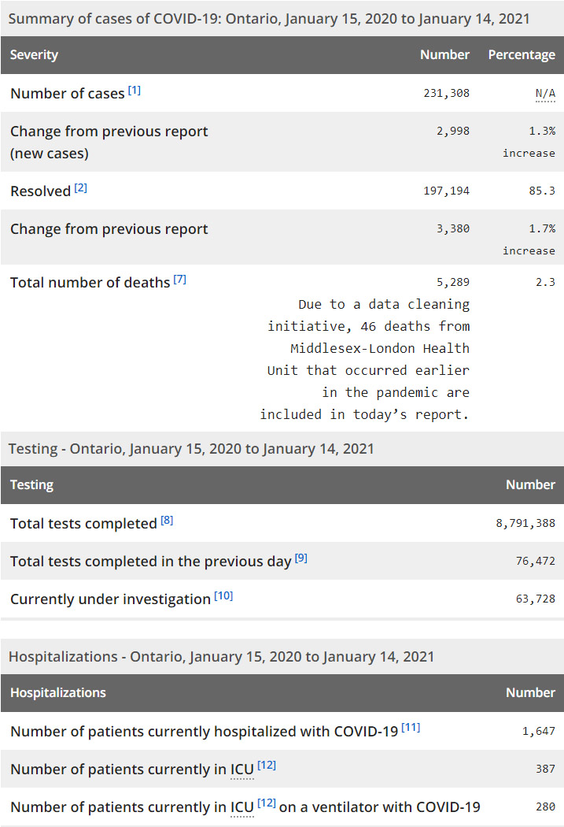This screenshot has width=564, height=827.
Task: Open footnote 12 in the ventilator row
Action: click(267, 803)
